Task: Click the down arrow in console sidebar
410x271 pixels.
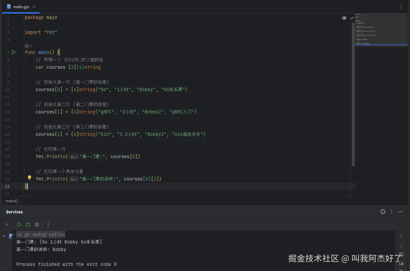Action: click(401, 246)
